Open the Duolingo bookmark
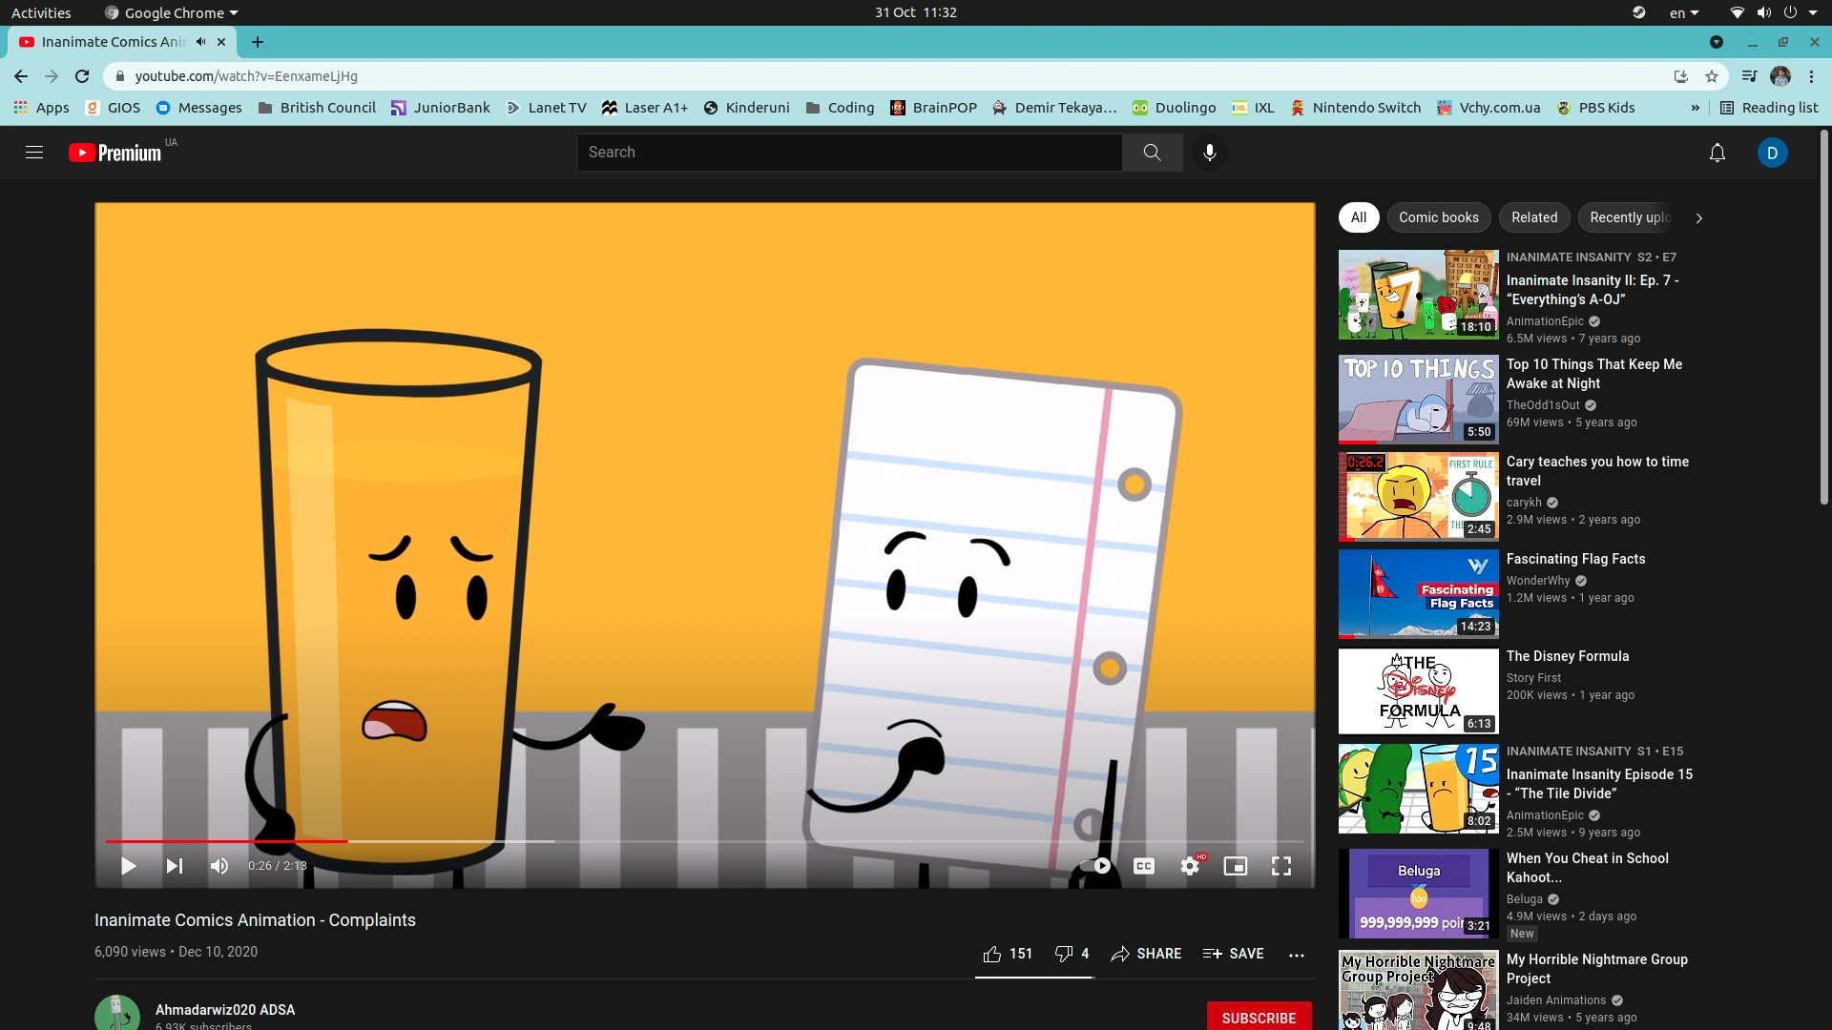Viewport: 1832px width, 1030px height. coord(1174,108)
